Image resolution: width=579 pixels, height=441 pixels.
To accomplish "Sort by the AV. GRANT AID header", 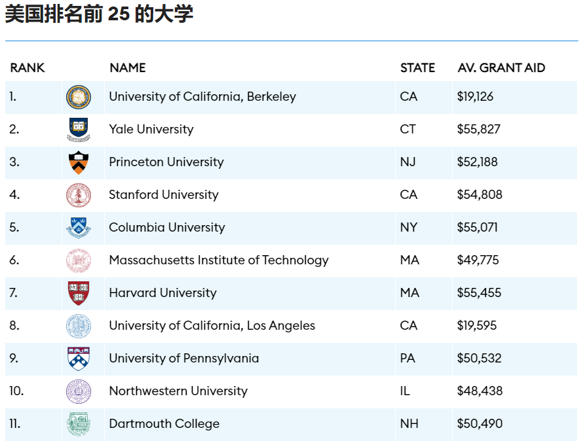I will pos(501,68).
